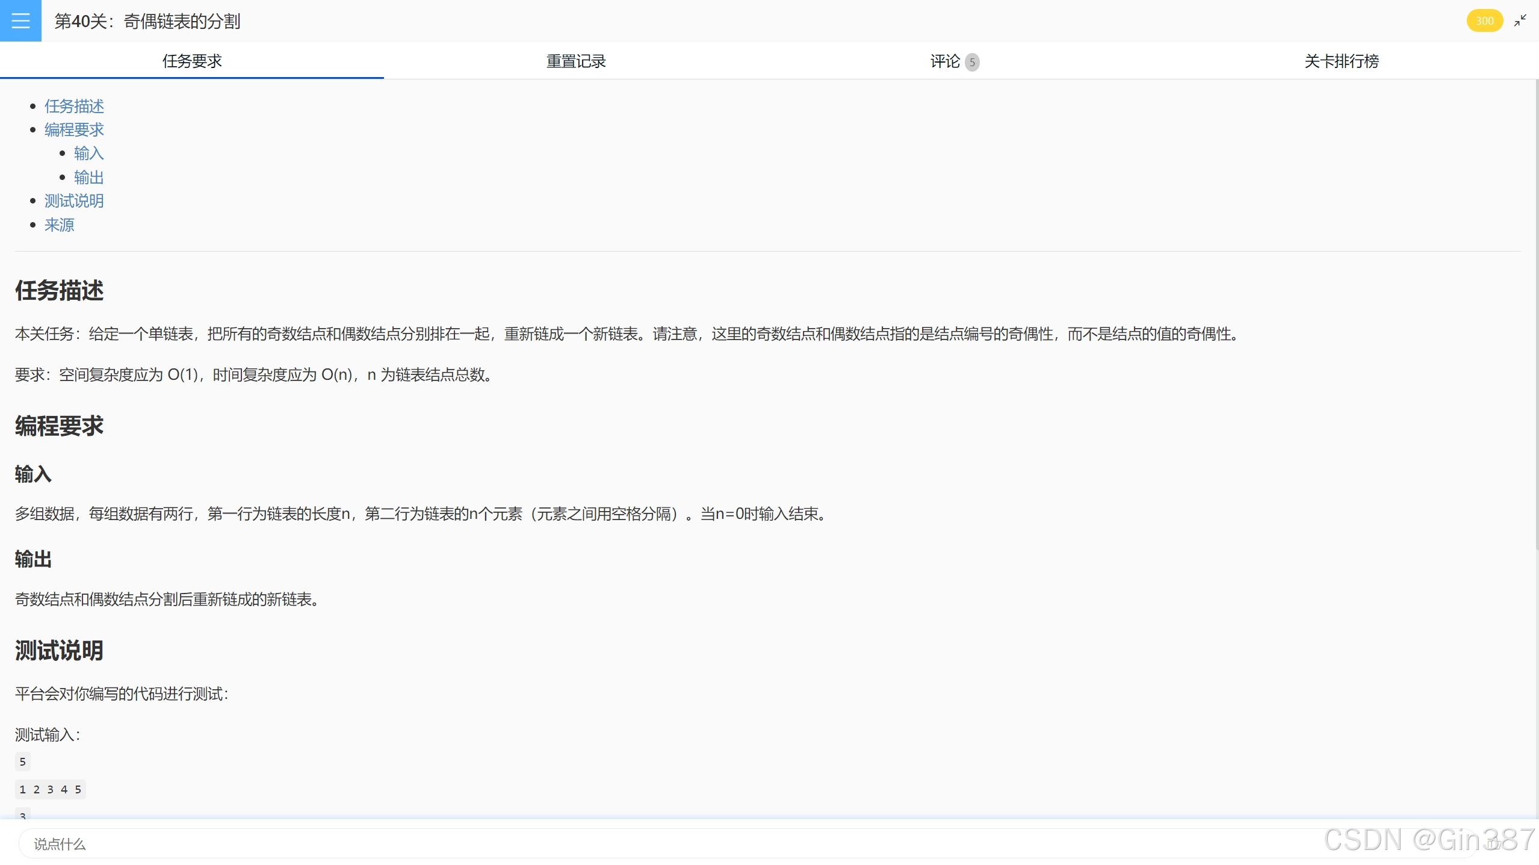Click the test input code snippet 1 2 3 4 5
The width and height of the screenshot is (1539, 865).
click(x=50, y=789)
